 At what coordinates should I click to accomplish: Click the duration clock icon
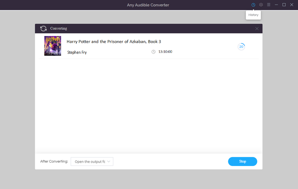coord(153,52)
